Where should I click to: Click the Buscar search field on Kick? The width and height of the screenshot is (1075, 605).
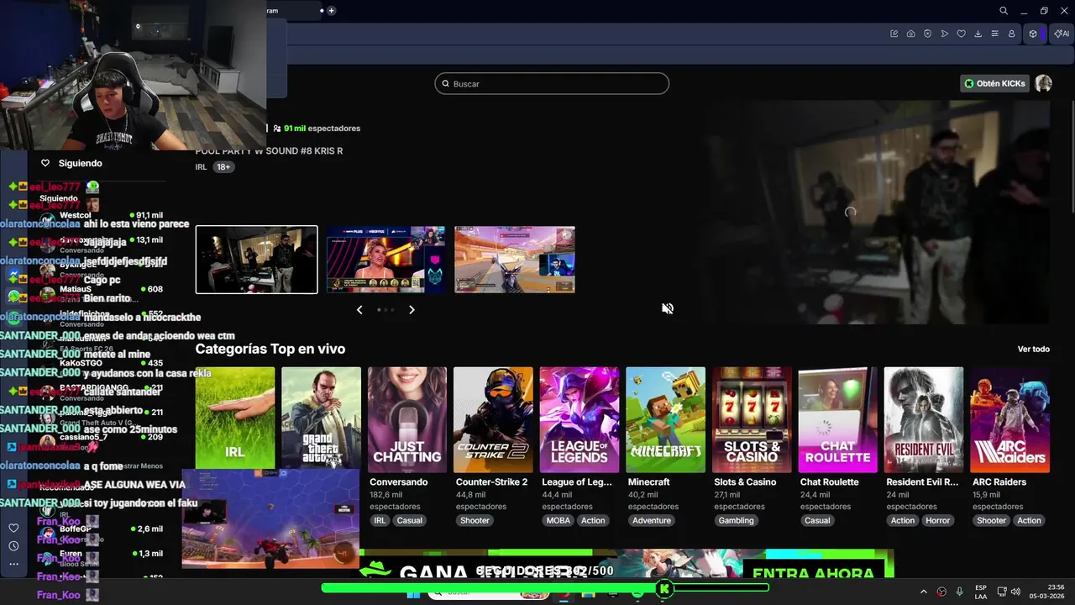[x=552, y=83]
